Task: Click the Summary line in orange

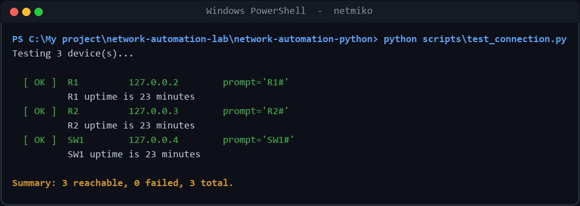Action: click(x=123, y=183)
